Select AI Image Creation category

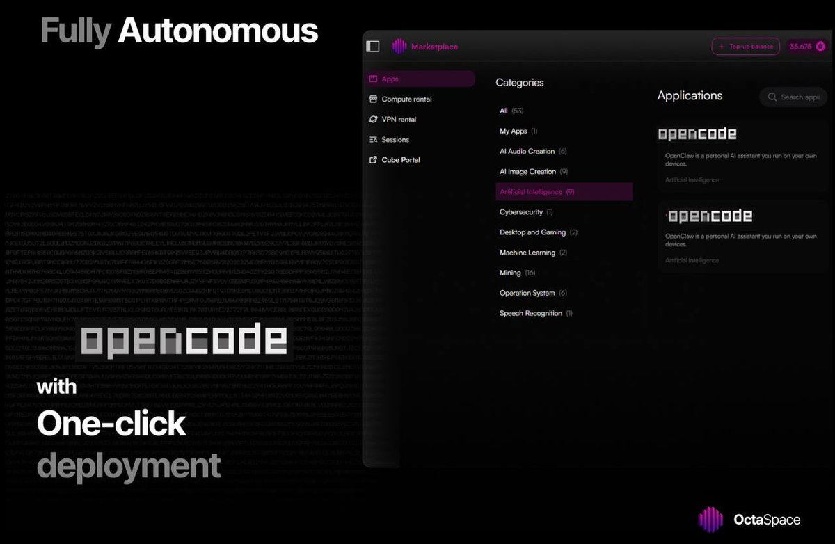click(x=534, y=171)
